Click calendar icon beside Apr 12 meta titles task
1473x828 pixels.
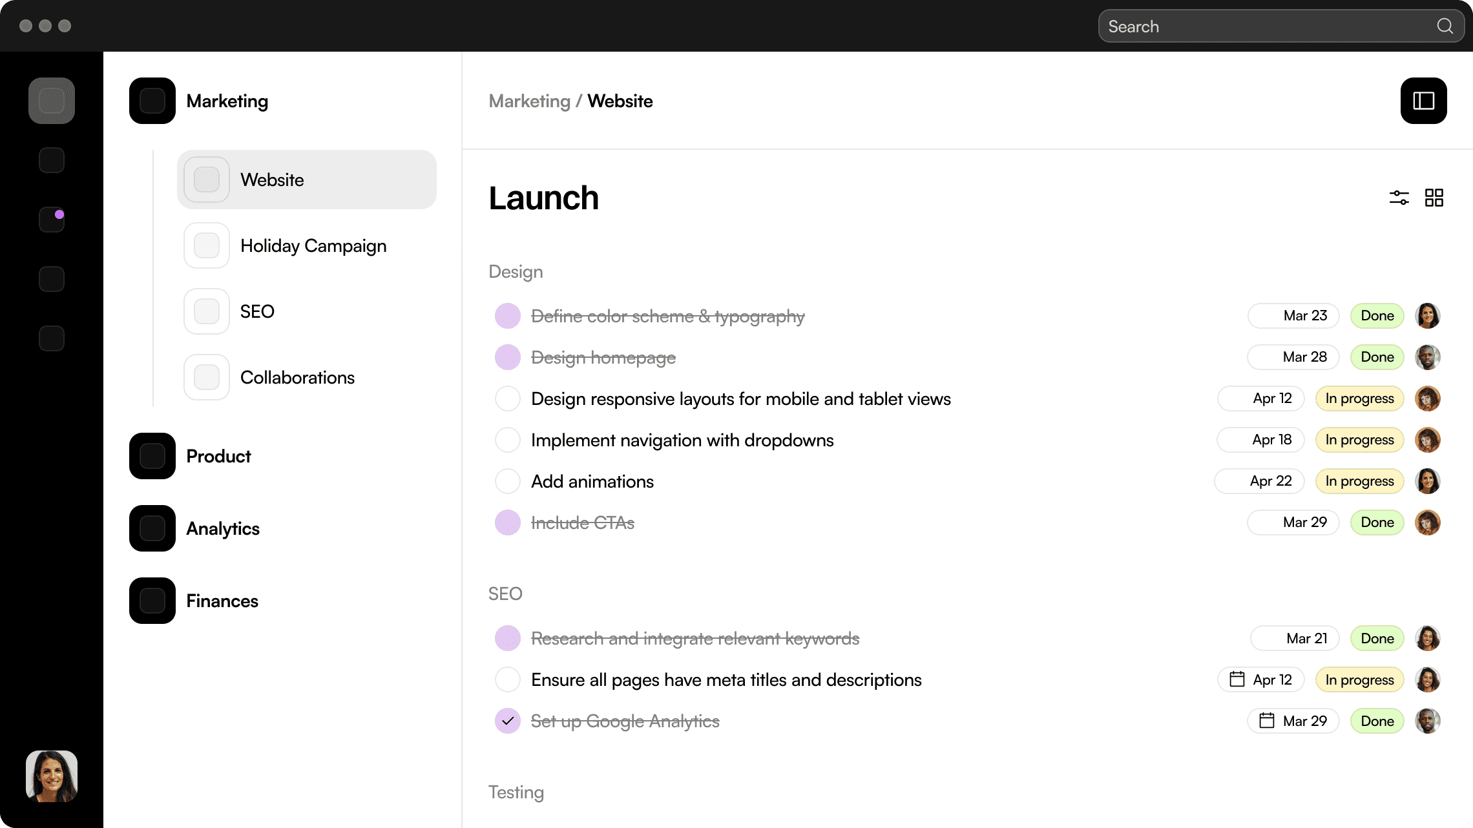(x=1237, y=679)
